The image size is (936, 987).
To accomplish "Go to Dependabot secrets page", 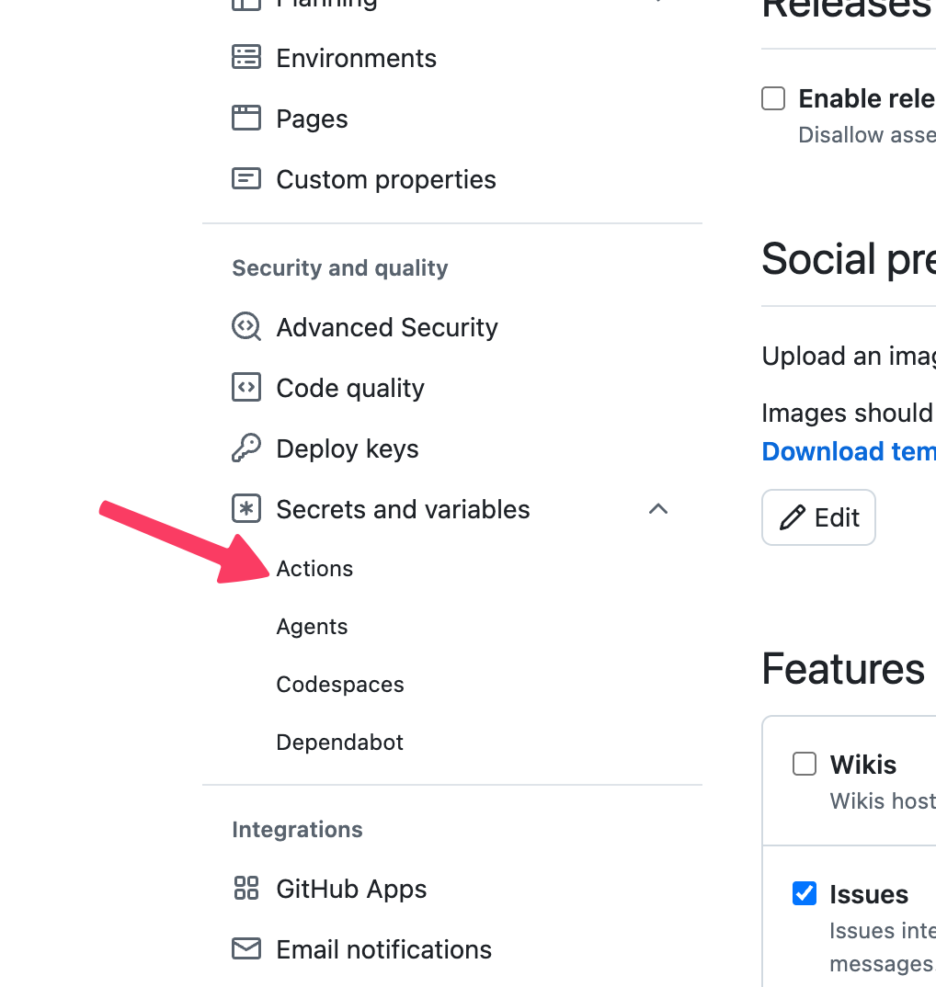I will point(339,743).
